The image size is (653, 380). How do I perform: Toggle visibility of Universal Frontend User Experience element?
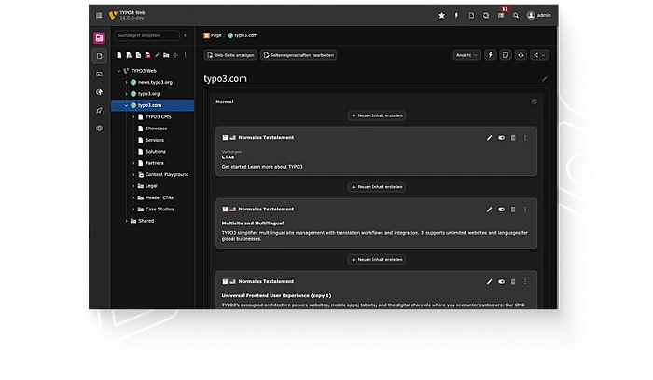[x=501, y=281]
